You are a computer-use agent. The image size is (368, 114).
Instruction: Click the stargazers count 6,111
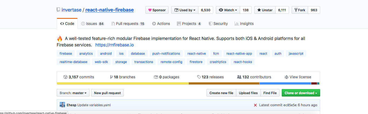[x=282, y=10]
